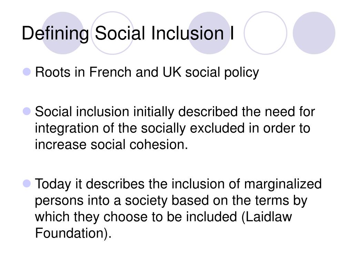
Task: Click the bullet beside "Today it describes"
Action: point(27,184)
